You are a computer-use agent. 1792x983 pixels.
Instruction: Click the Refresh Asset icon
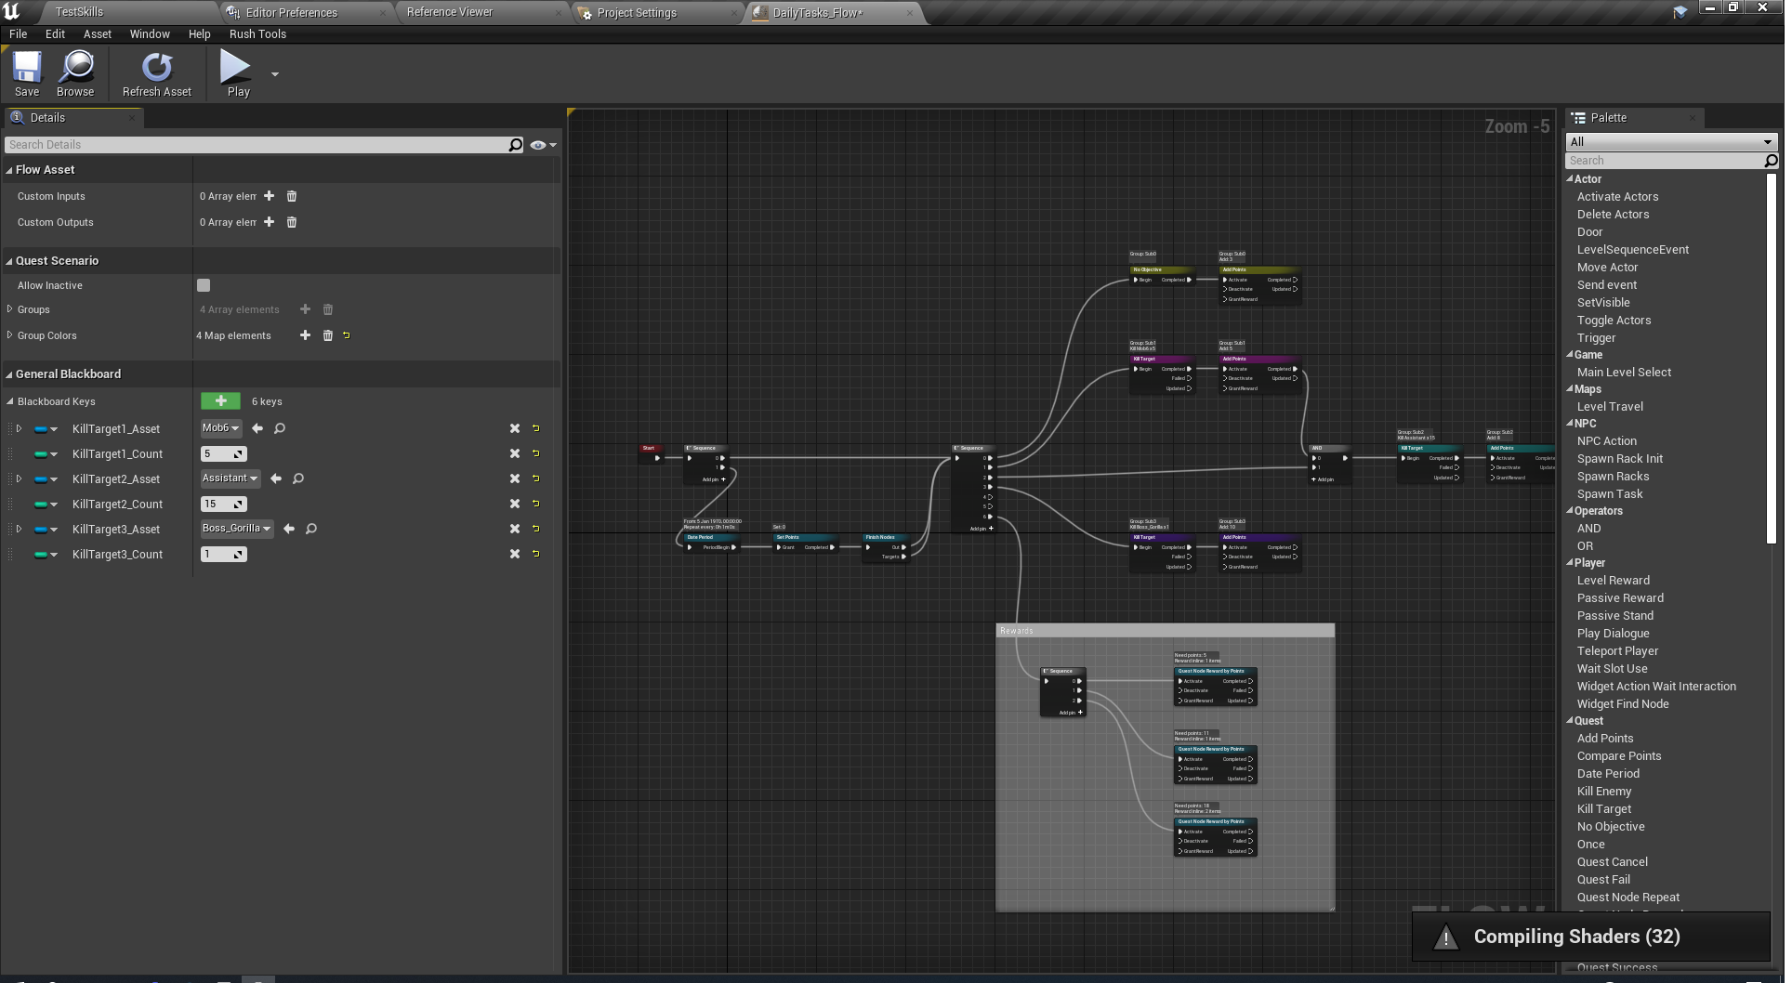[x=156, y=73]
